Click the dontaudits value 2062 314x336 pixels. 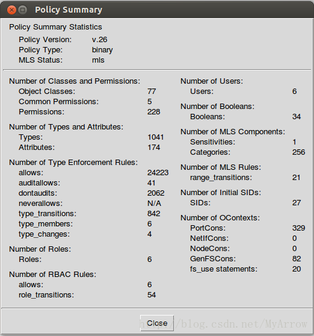point(156,193)
